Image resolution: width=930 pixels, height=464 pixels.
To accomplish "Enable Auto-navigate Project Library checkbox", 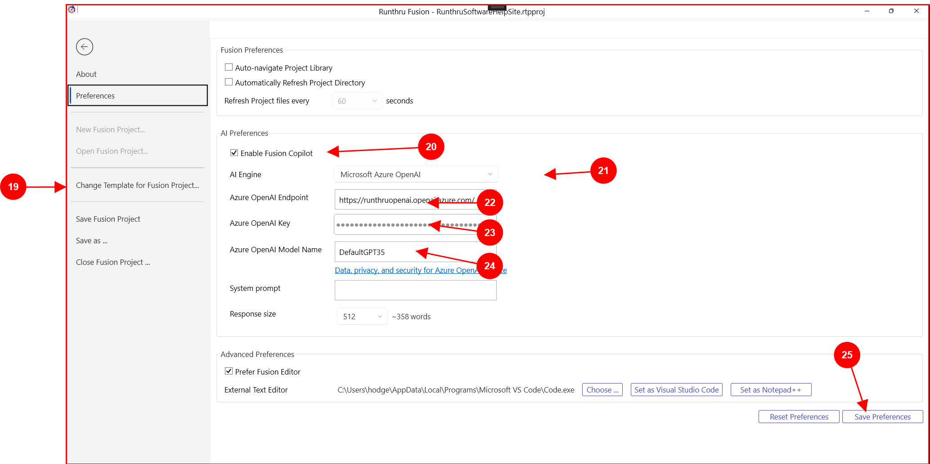I will pos(229,67).
